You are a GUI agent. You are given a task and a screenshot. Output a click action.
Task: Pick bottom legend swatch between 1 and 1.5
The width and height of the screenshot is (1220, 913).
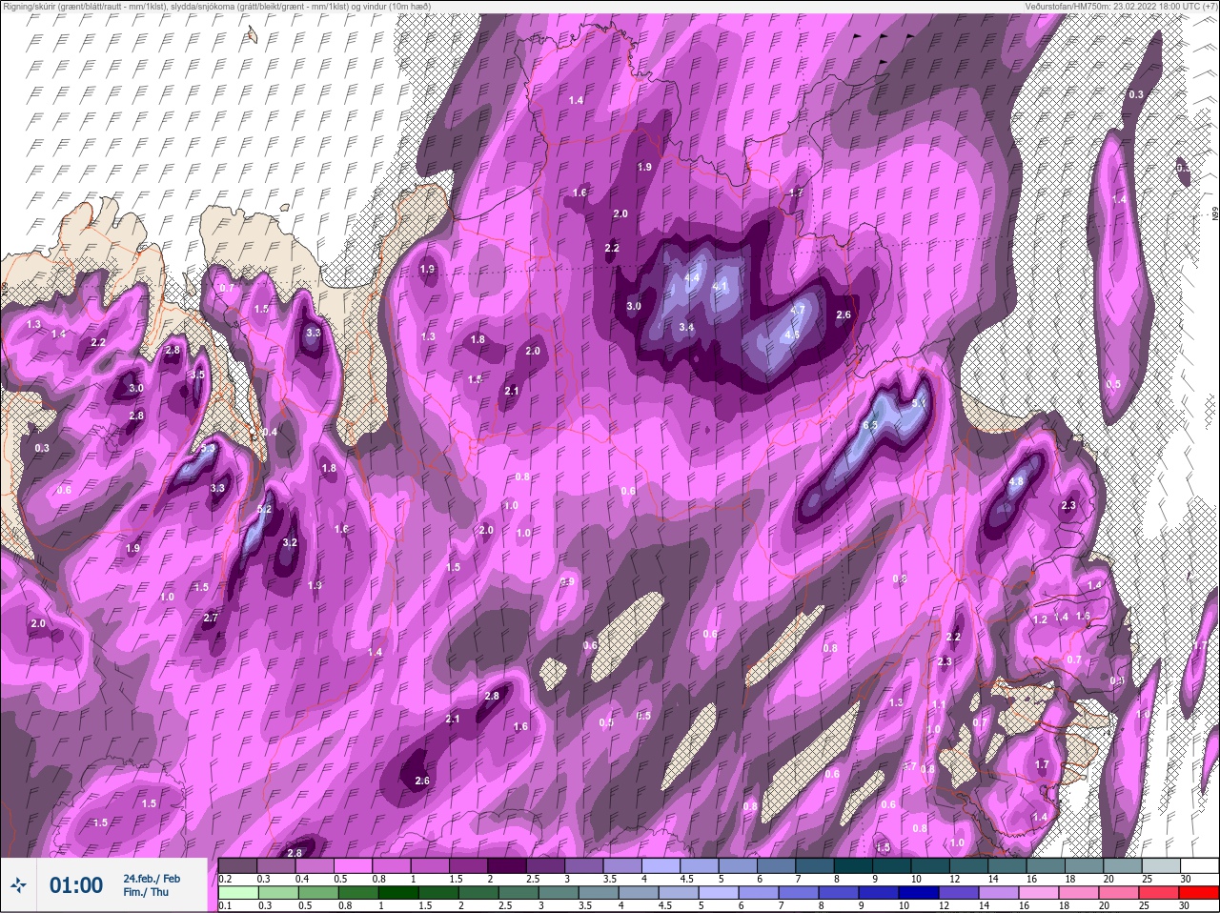point(398,893)
